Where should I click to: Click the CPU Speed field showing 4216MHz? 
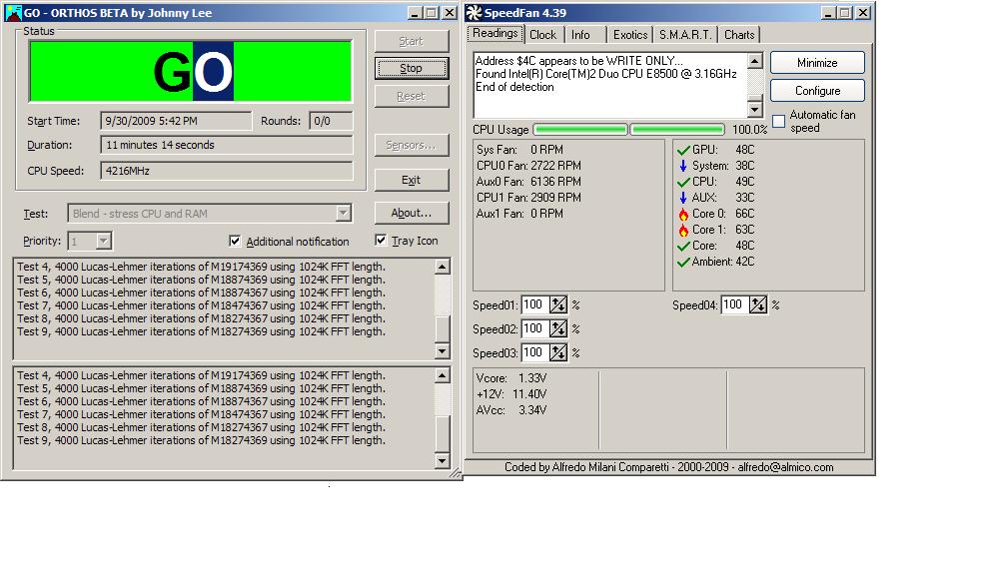226,171
